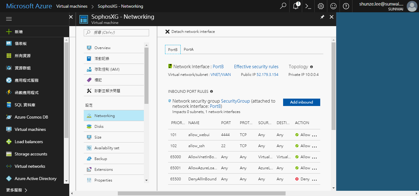Open Virtual networks icon in sidebar
The image size is (419, 196).
pos(9,166)
